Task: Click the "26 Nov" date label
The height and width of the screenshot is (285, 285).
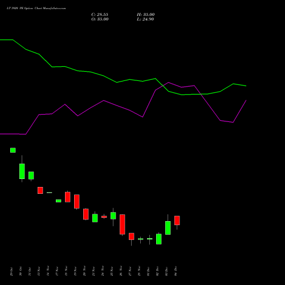Action: [x=121, y=271]
